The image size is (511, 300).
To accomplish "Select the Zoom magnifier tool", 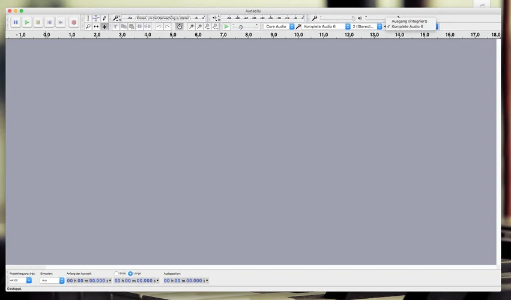I will tap(88, 26).
